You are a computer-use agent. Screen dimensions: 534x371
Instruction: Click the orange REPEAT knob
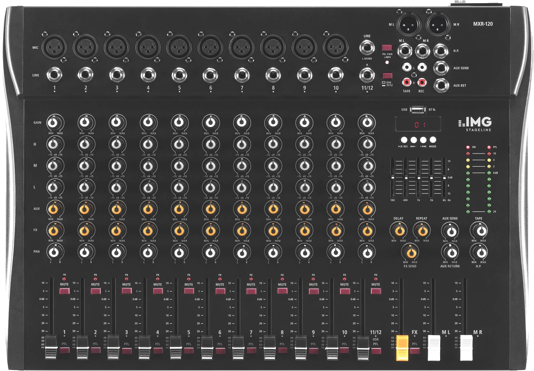tap(421, 229)
